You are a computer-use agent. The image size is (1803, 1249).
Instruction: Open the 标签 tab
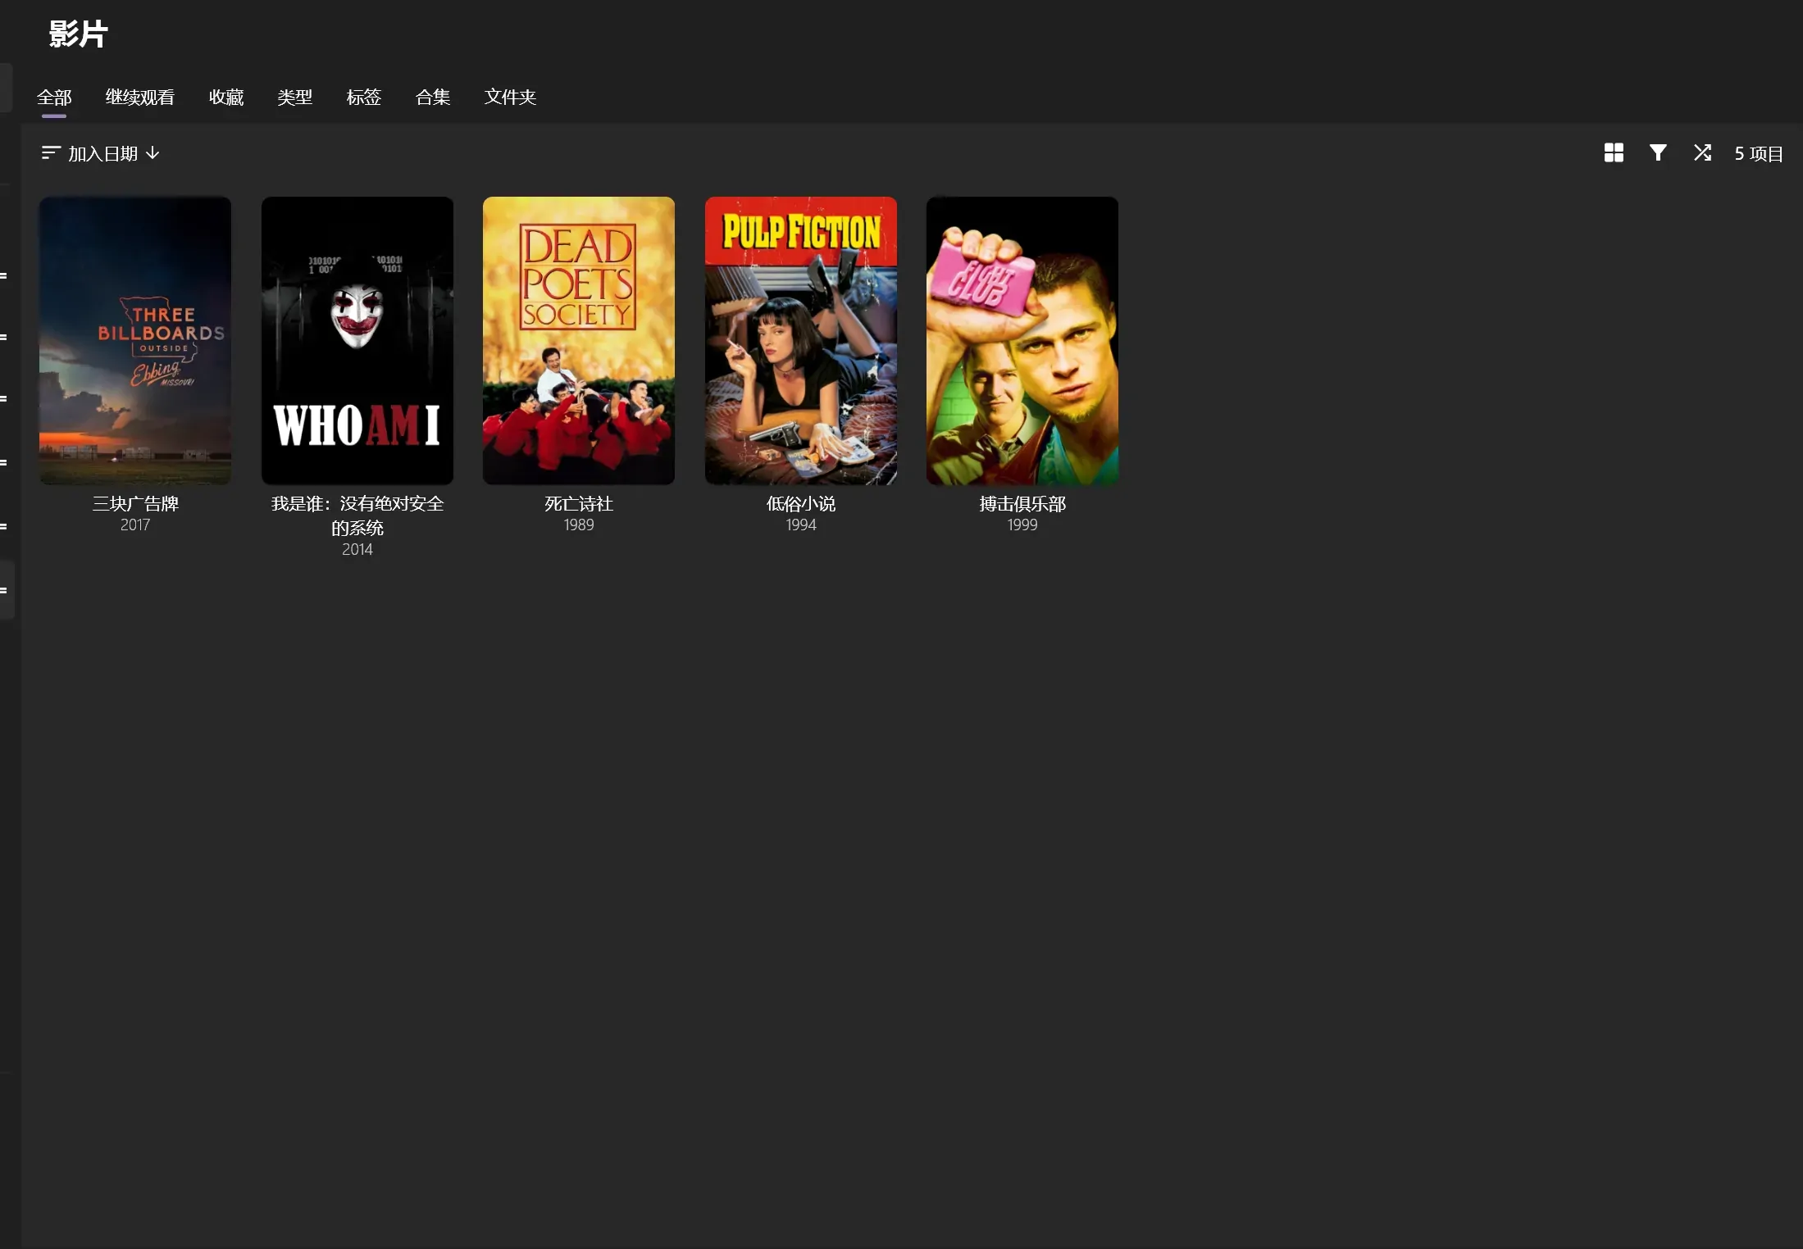tap(364, 98)
